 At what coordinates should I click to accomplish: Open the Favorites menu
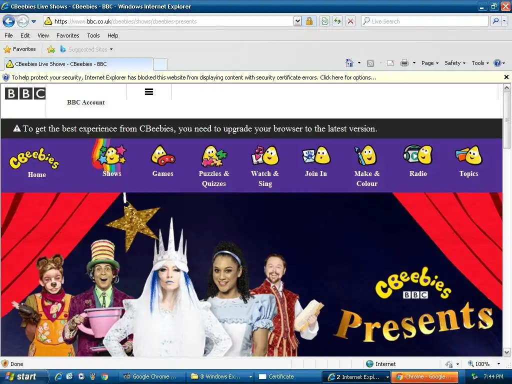[67, 35]
